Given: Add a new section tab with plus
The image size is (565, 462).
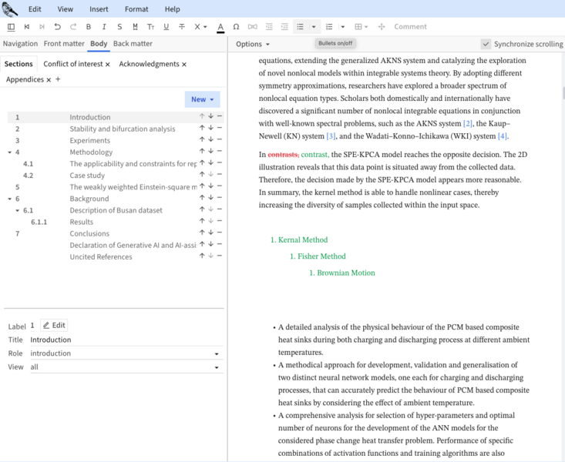Looking at the screenshot, I should [58, 79].
